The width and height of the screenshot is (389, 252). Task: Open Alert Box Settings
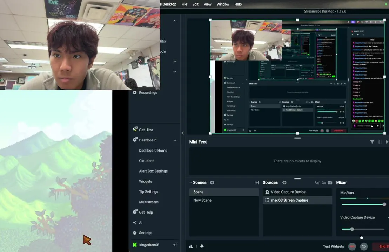click(153, 171)
